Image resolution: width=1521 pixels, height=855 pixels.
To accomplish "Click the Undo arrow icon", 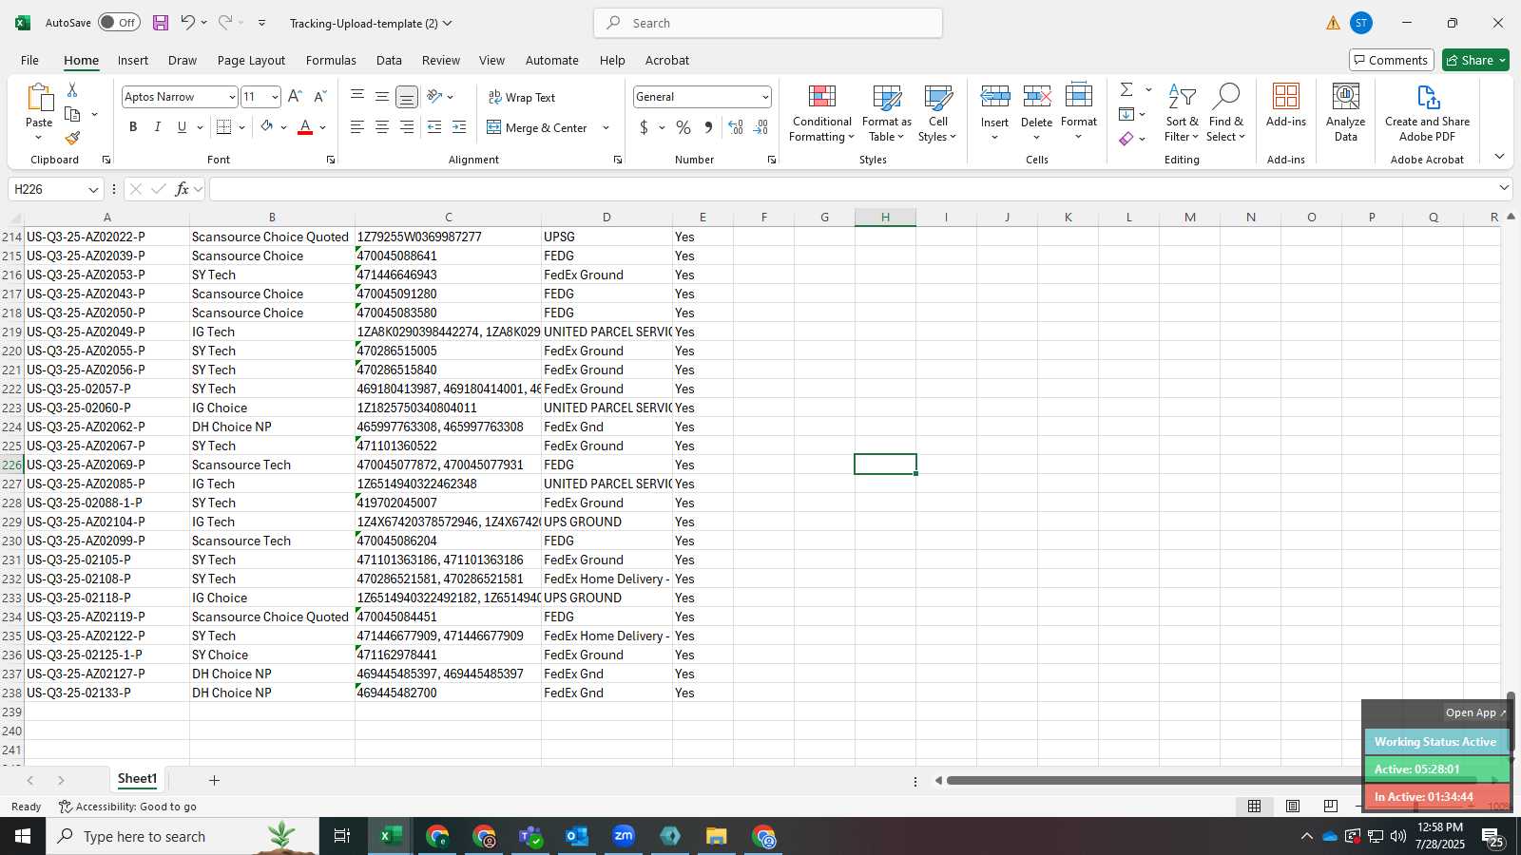I will point(187,23).
